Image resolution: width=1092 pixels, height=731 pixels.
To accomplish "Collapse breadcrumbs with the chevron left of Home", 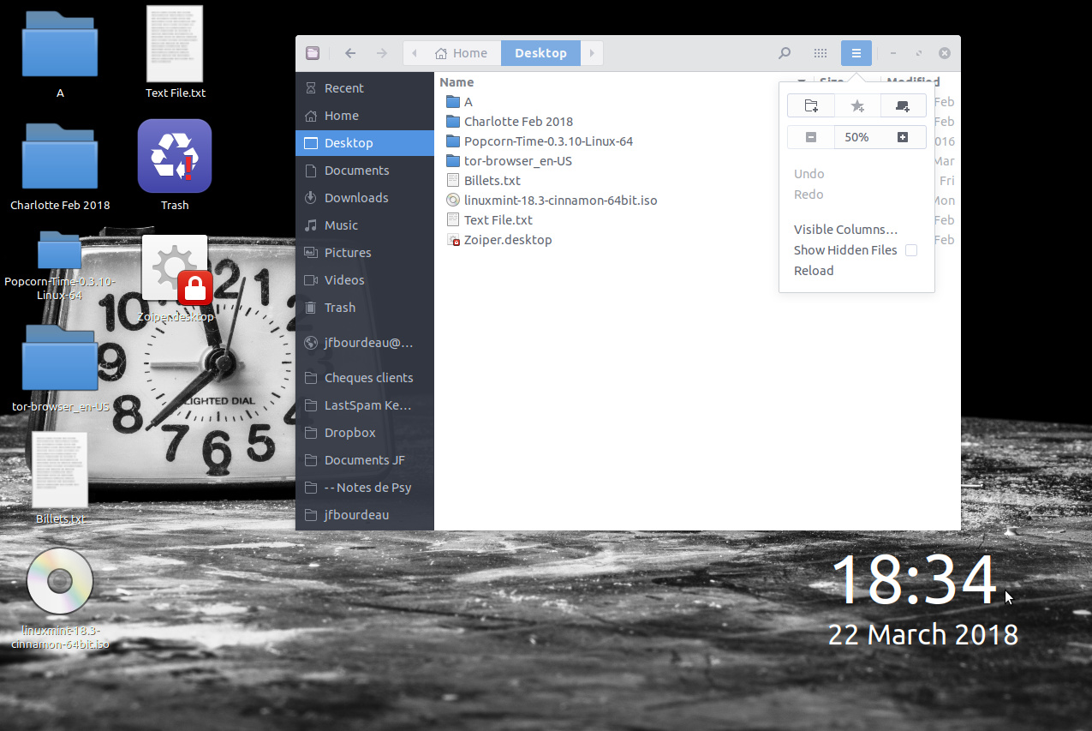I will tap(414, 52).
